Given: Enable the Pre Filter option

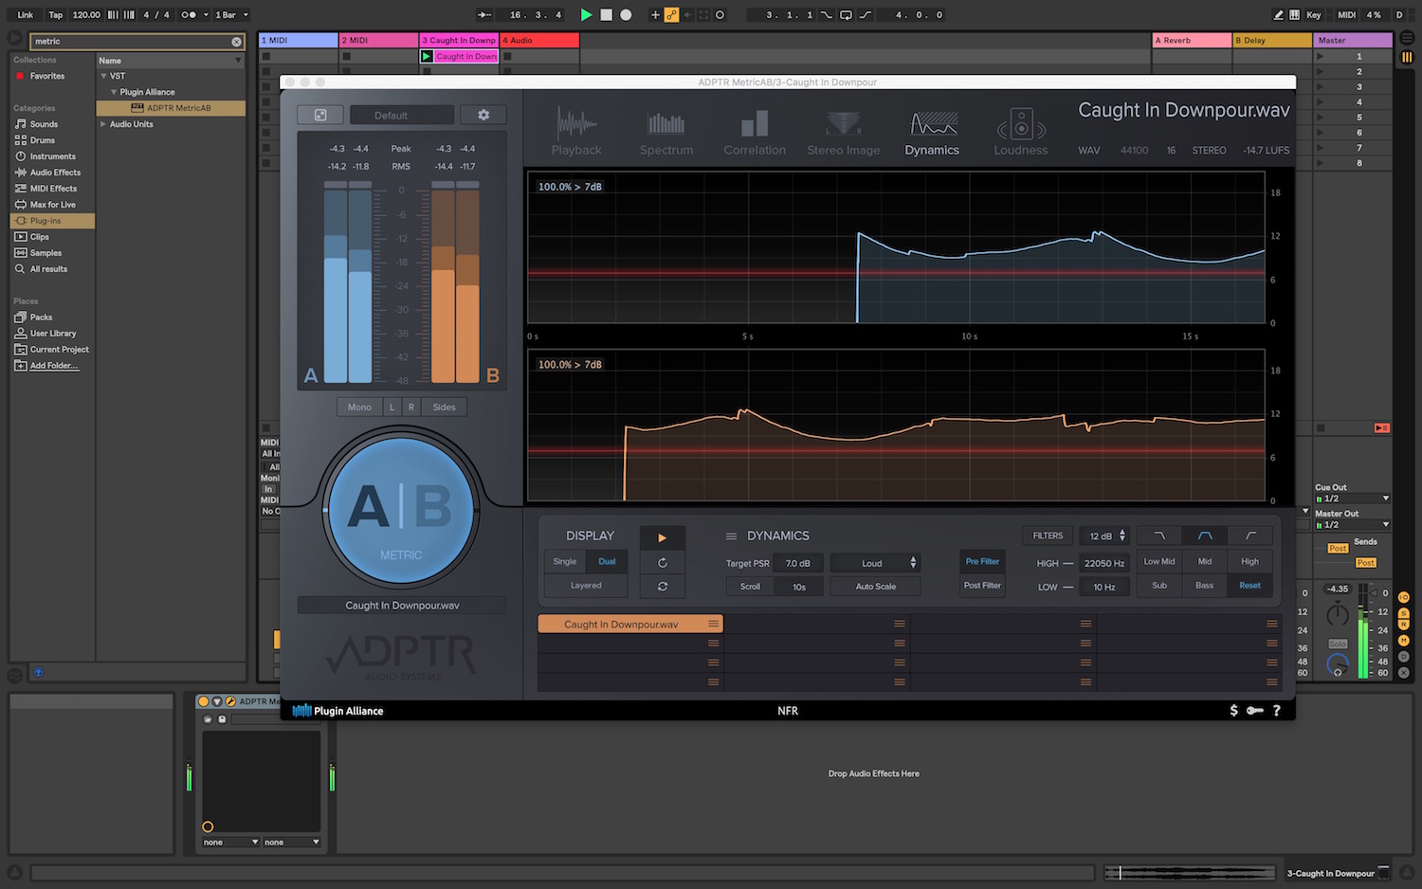Looking at the screenshot, I should pos(982,561).
